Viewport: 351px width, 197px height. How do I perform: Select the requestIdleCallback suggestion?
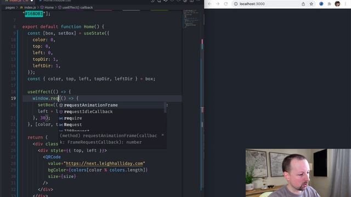tap(112, 112)
